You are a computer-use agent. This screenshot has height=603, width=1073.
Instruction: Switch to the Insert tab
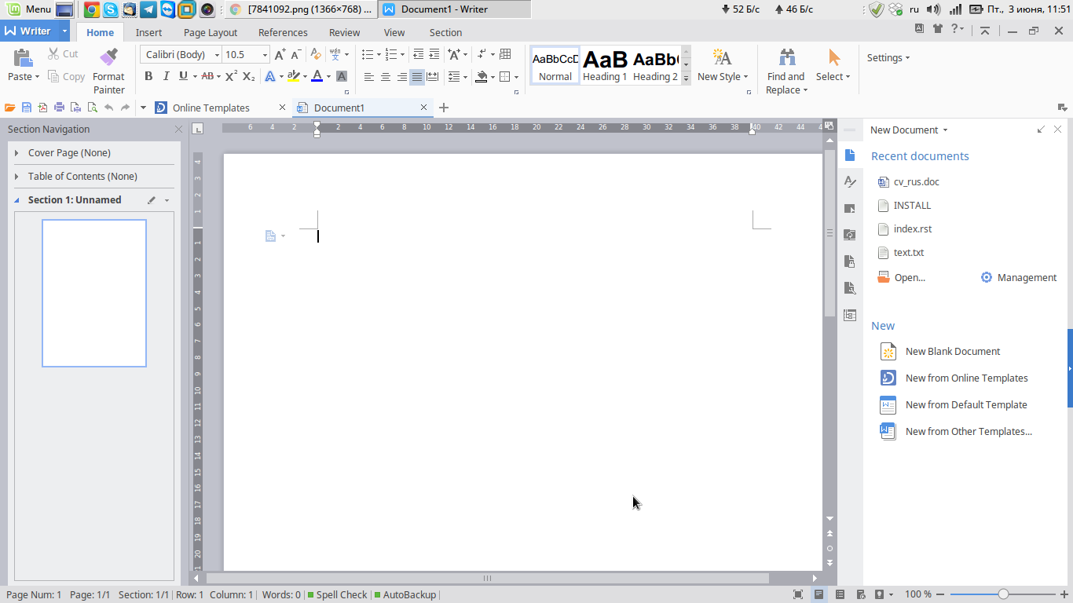[148, 32]
